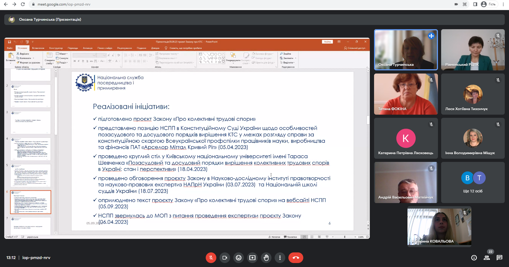This screenshot has height=267, width=509.
Task: Start slideshow from beginning quick access icon
Action: point(27,42)
